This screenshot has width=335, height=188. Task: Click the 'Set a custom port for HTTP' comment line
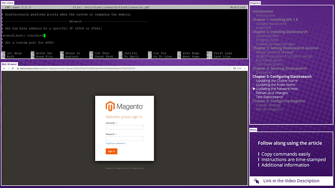pos(28,43)
